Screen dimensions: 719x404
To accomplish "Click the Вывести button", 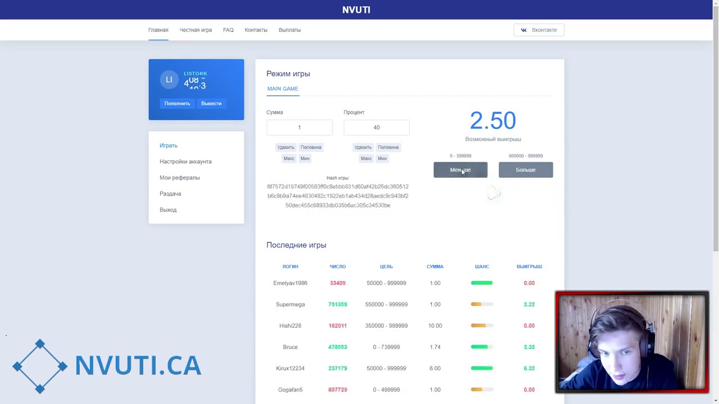I will [211, 103].
